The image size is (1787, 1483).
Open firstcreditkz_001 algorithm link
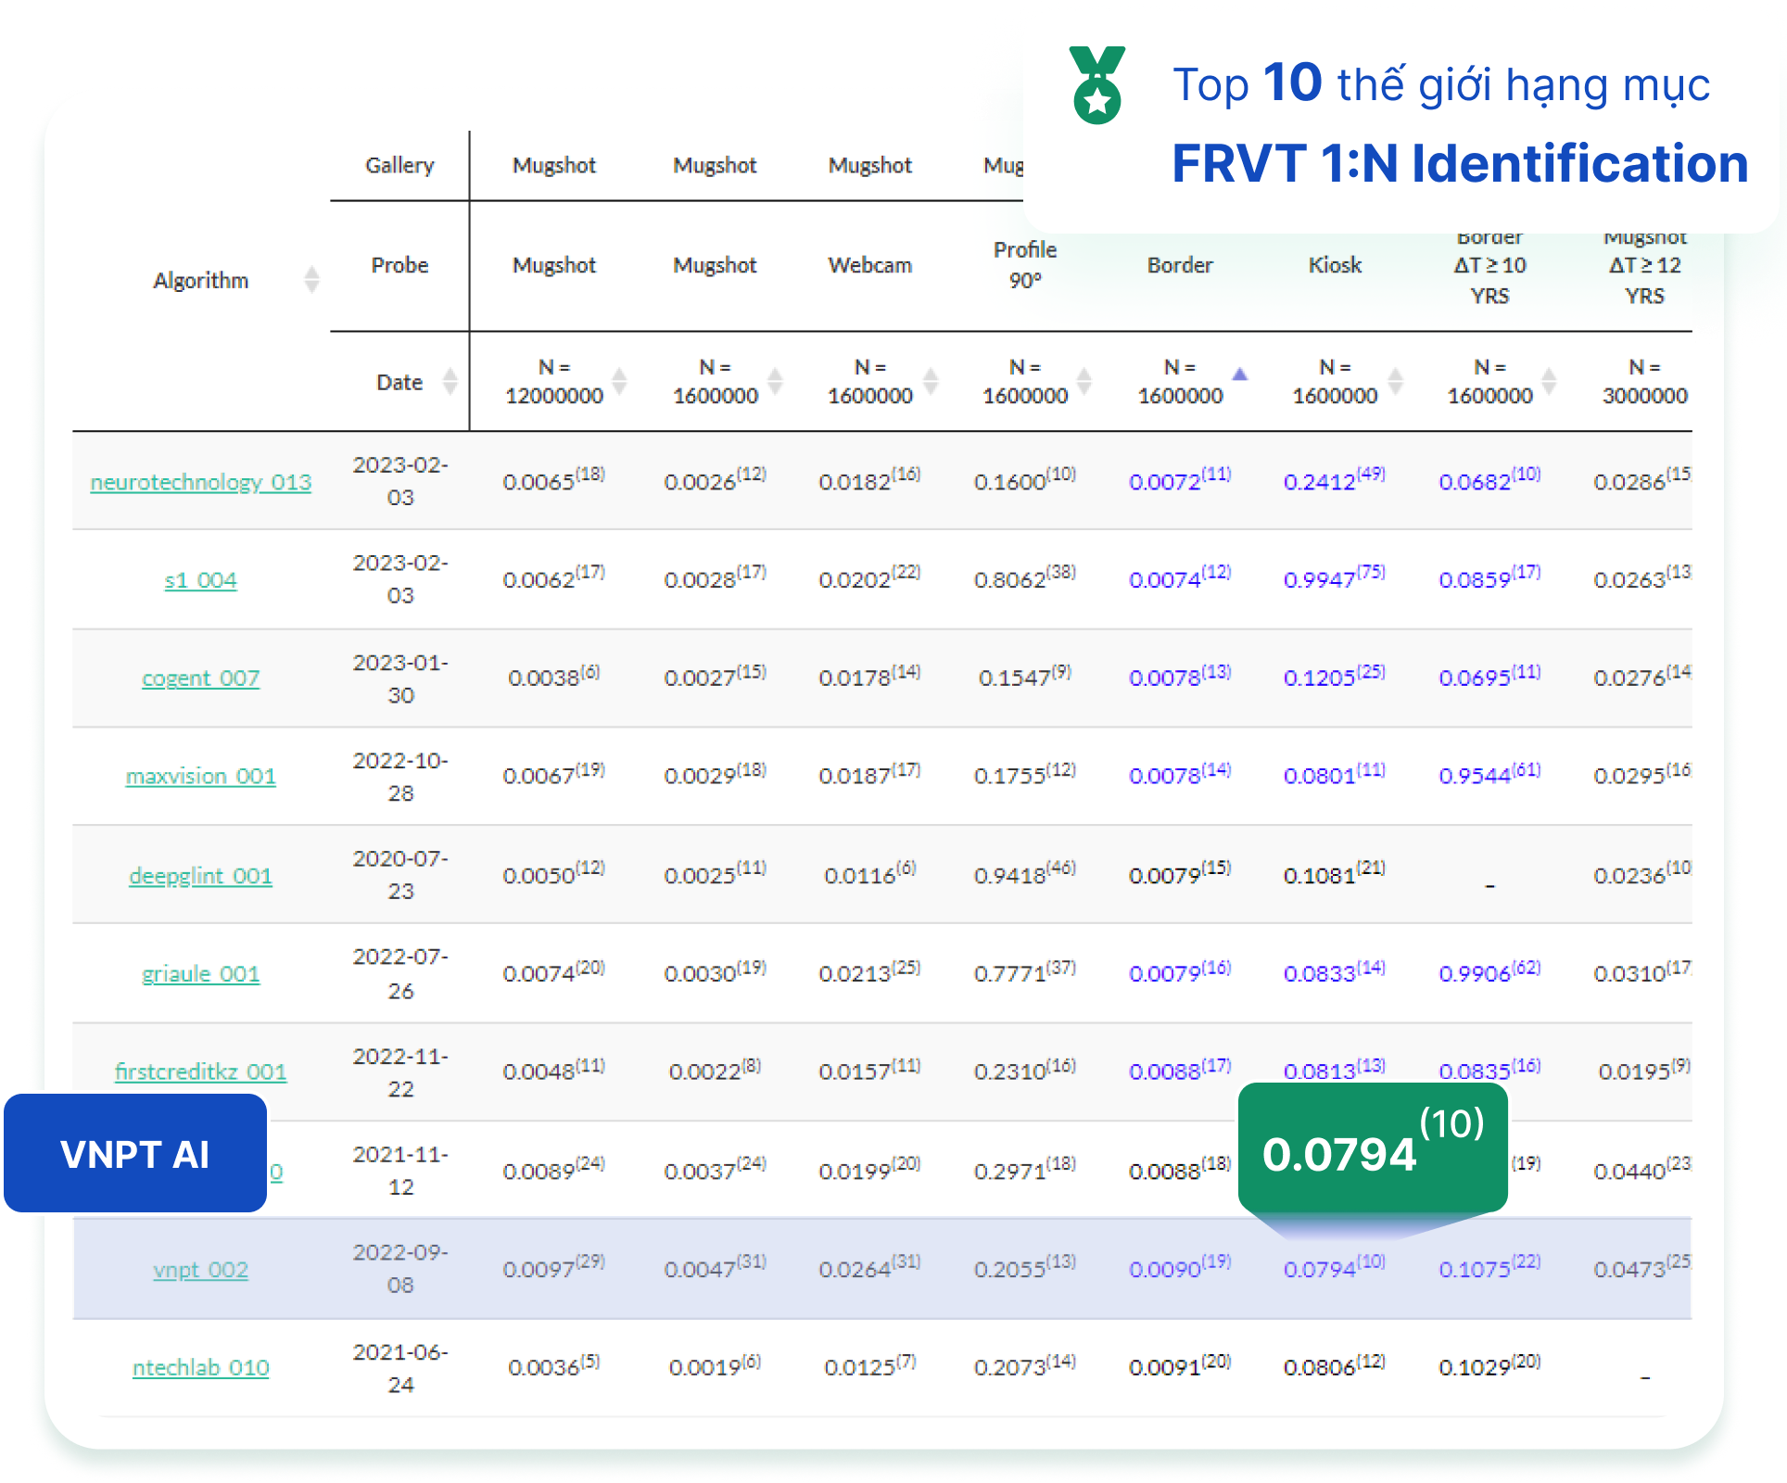pyautogui.click(x=200, y=1071)
